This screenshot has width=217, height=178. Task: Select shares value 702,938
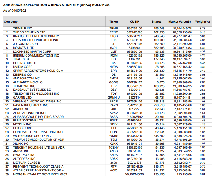159,32
